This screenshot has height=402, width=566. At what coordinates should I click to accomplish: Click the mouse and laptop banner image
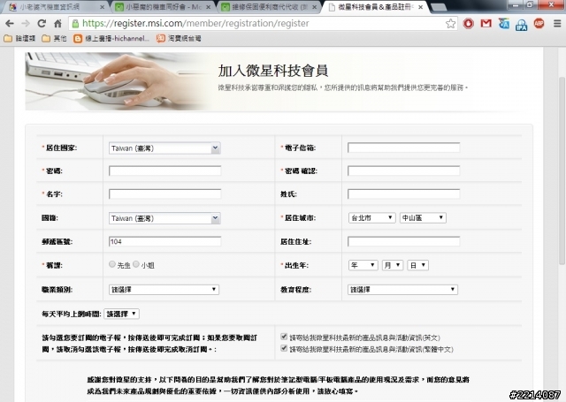[119, 81]
